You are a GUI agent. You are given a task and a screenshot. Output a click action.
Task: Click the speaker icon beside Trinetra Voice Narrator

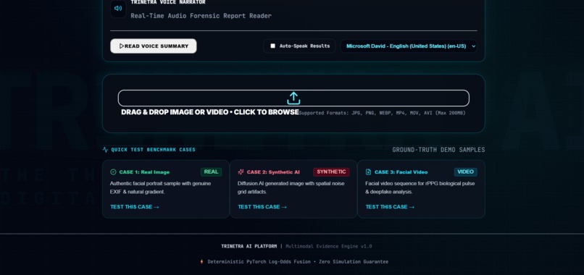[118, 8]
